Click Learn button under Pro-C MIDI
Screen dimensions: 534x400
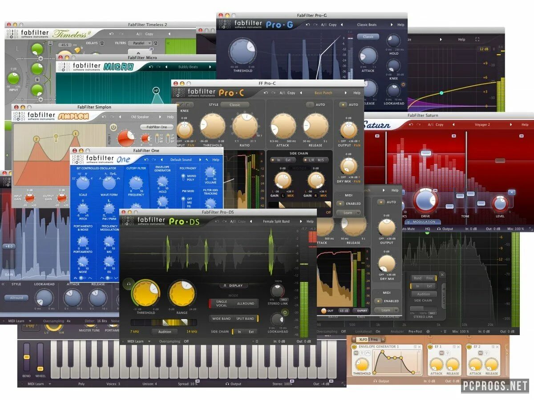(348, 212)
